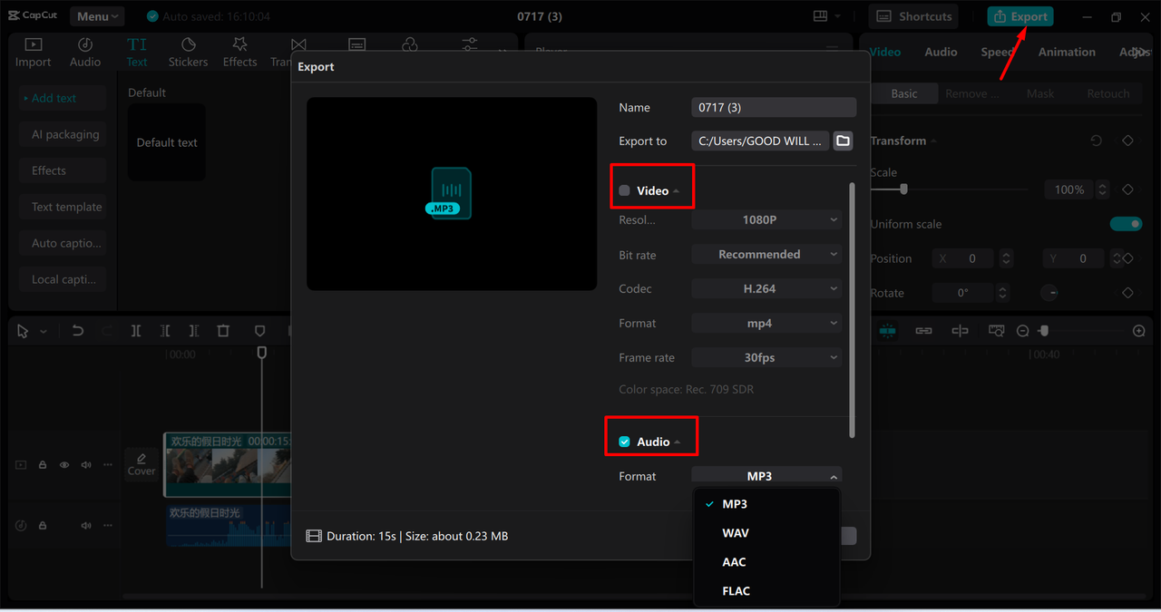
Task: Click the delete-right trim tool
Action: [x=194, y=331]
